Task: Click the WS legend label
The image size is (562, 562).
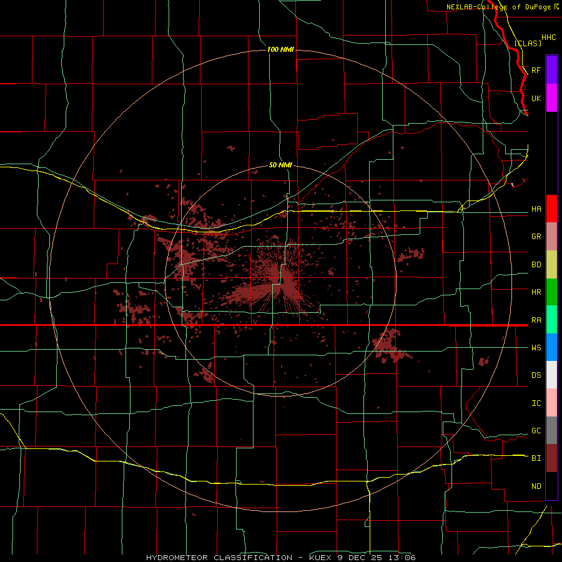Action: [x=536, y=347]
